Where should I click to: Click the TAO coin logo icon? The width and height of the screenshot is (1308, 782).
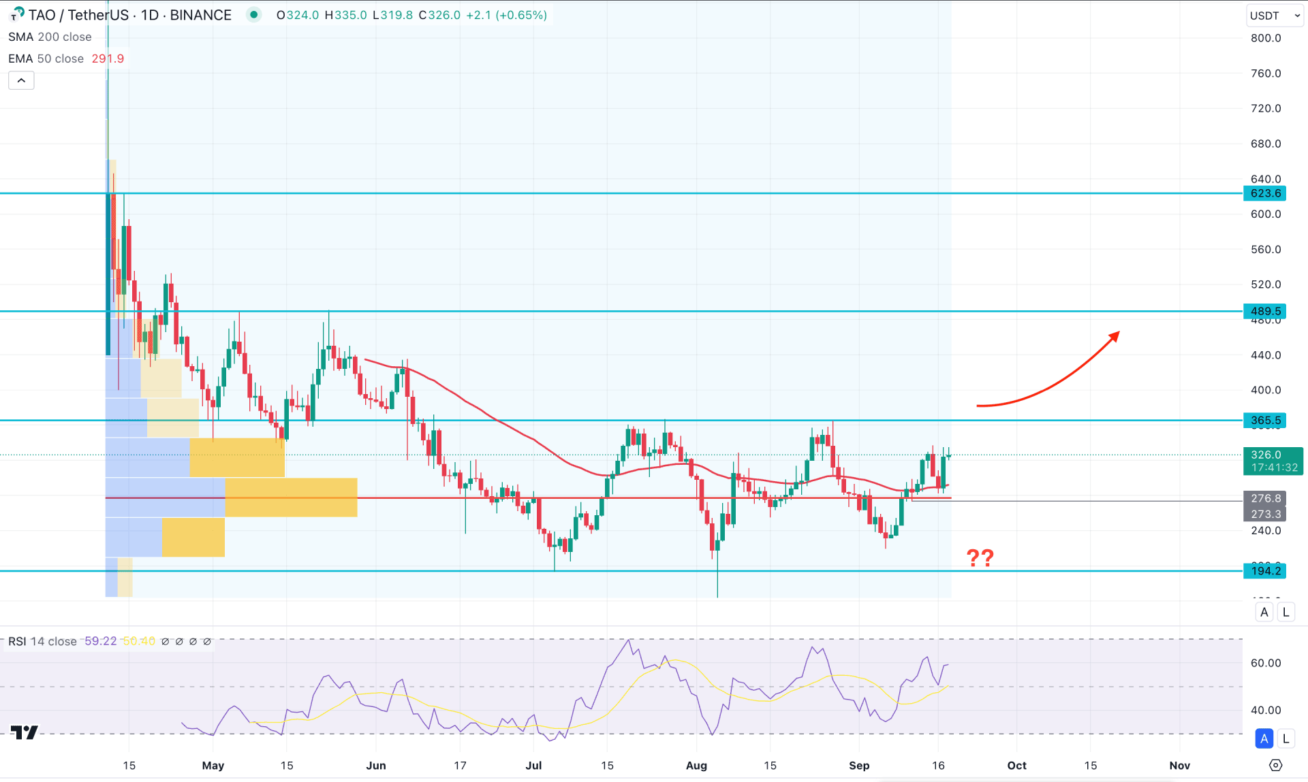click(x=16, y=14)
